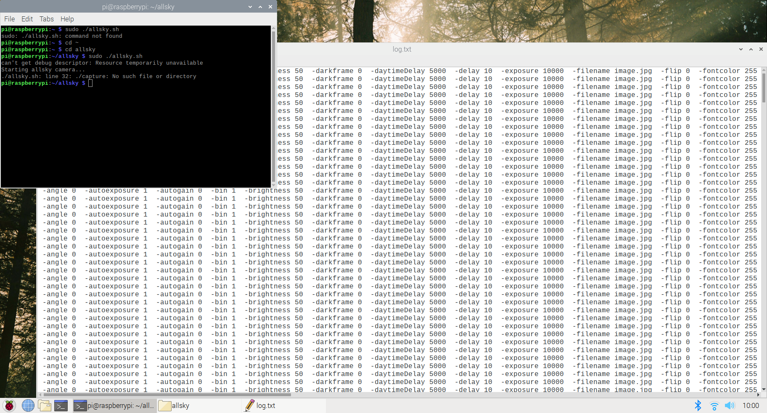This screenshot has height=413, width=767.
Task: Shade the log.txt window with its chevron
Action: tap(740, 49)
